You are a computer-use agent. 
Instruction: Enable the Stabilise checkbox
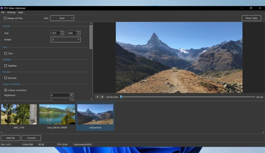[6, 66]
